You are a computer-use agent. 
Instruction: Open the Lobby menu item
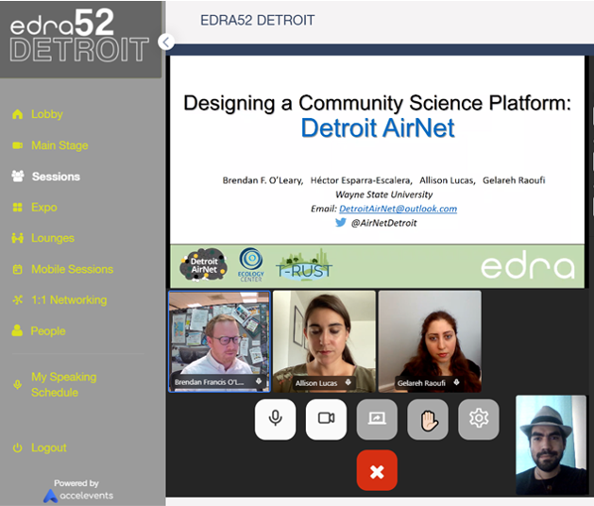coord(47,114)
